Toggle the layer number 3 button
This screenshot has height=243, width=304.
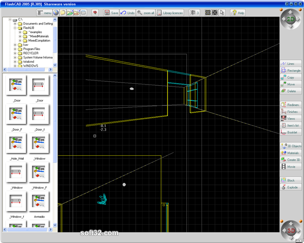click(x=194, y=13)
